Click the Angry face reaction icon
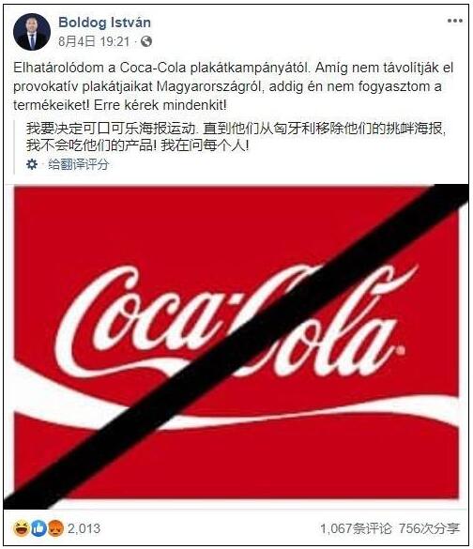 click(55, 528)
